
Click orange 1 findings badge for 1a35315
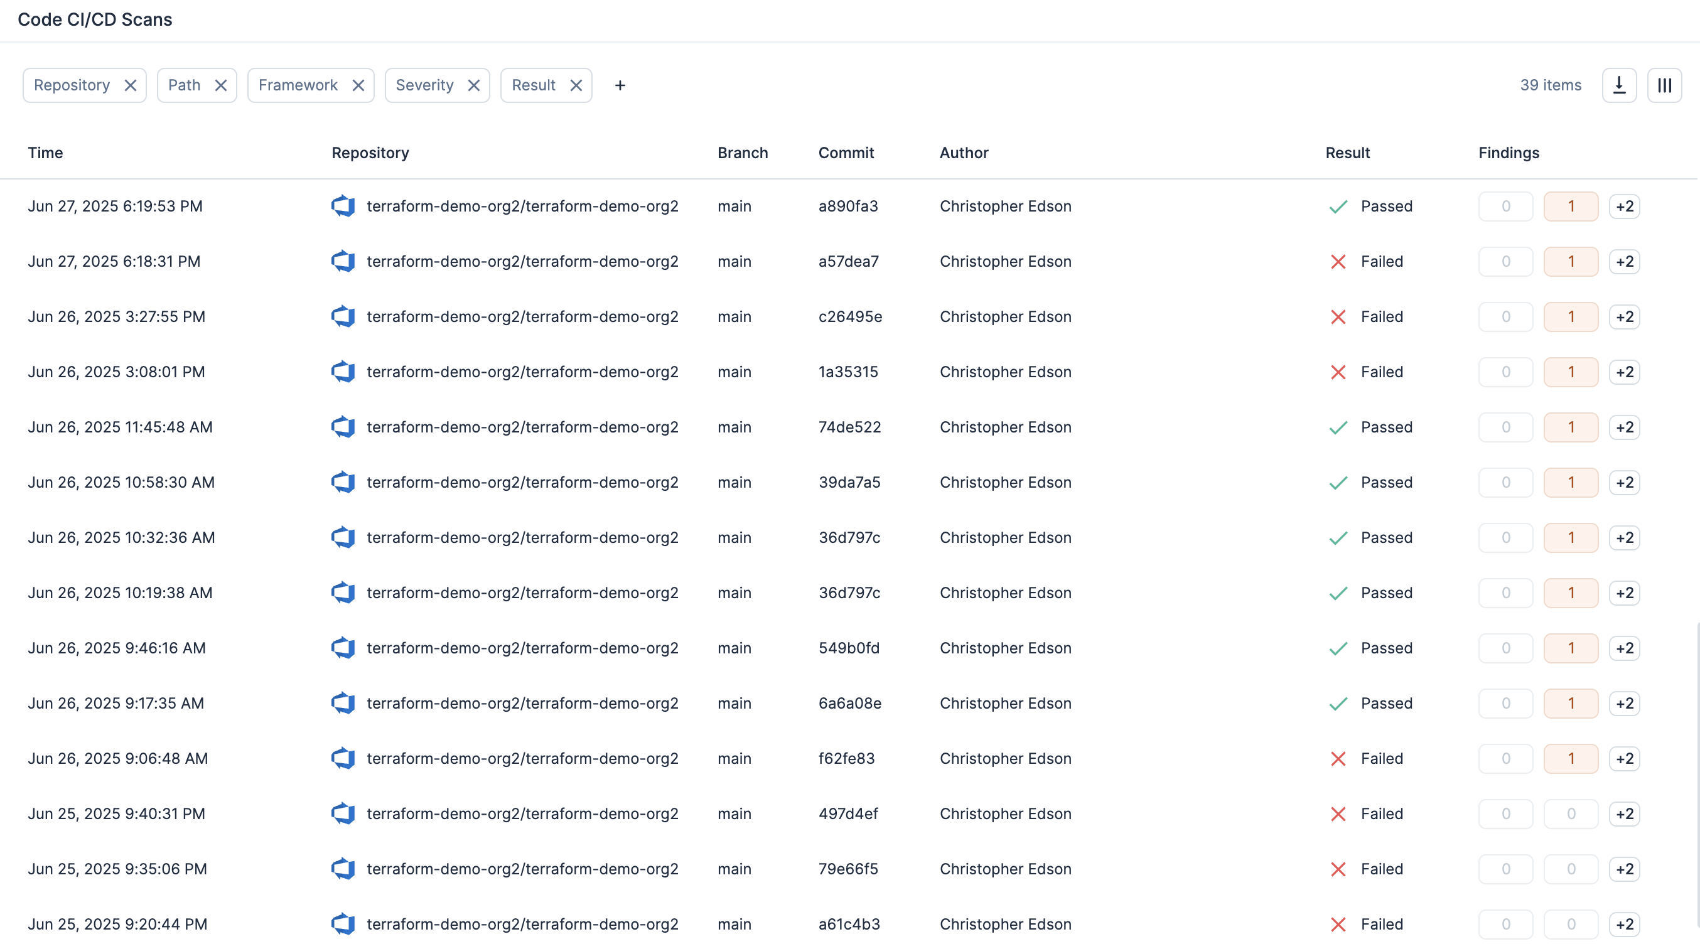pyautogui.click(x=1571, y=372)
